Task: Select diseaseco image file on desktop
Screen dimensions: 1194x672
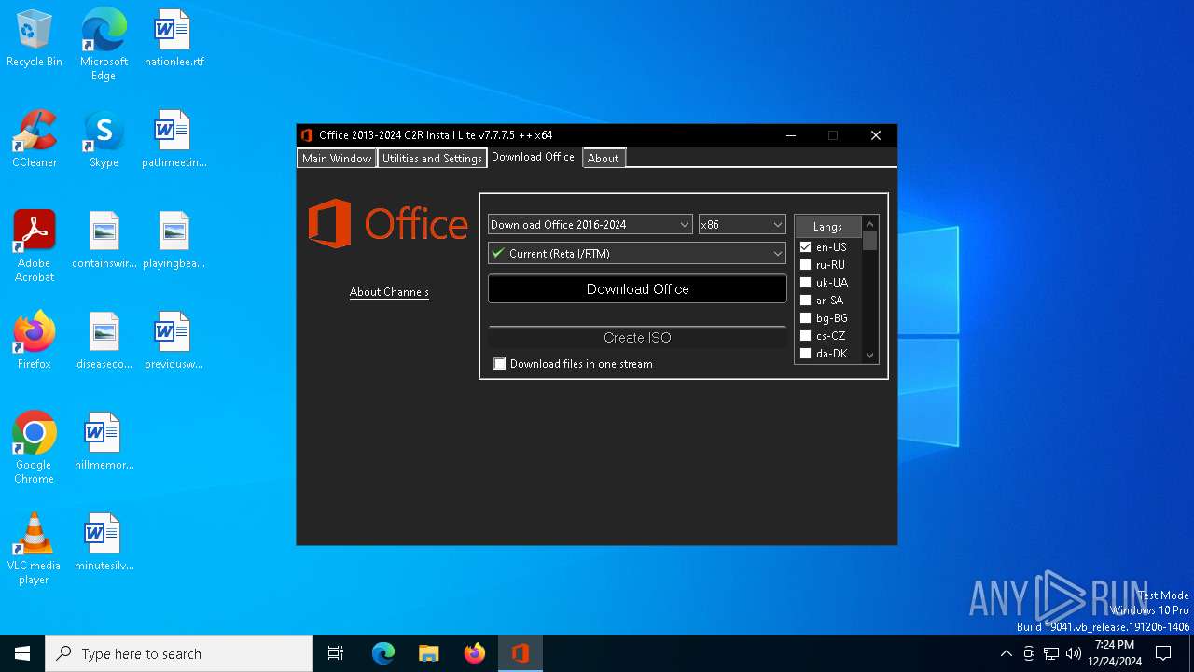Action: [104, 342]
